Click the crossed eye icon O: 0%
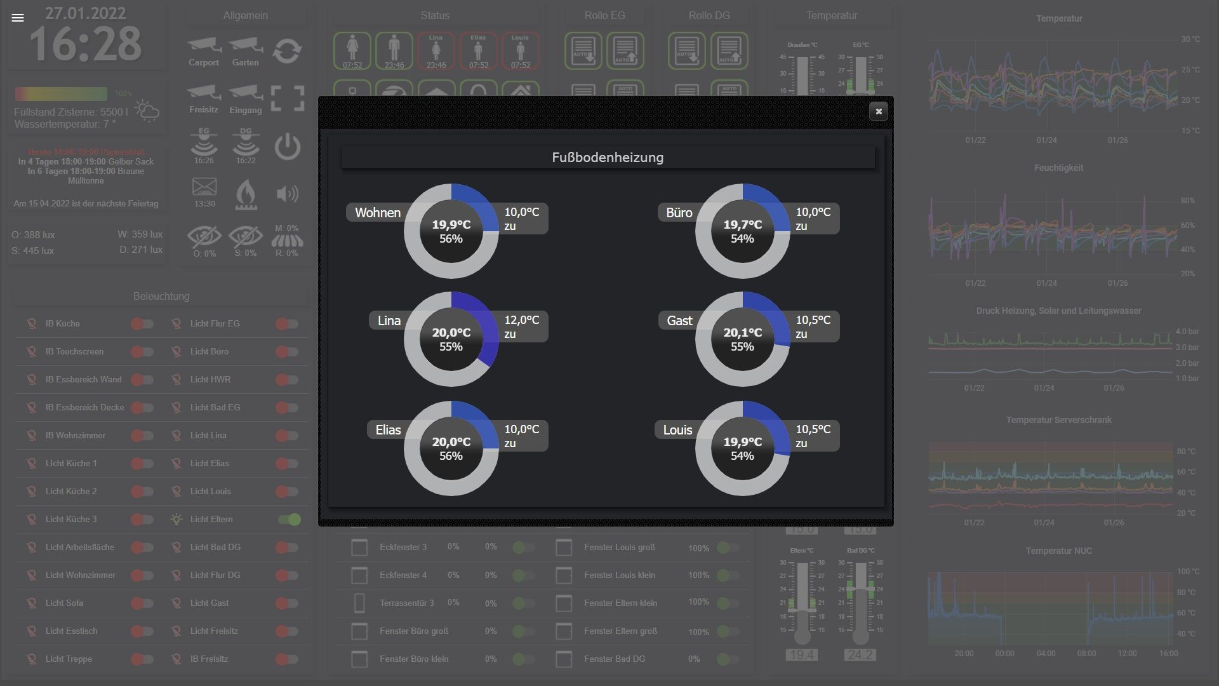This screenshot has width=1219, height=686. 204,237
